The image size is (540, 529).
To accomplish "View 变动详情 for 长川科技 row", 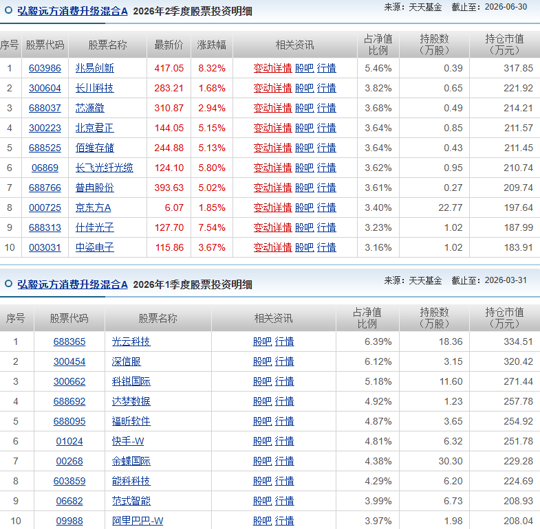I will 272,88.
